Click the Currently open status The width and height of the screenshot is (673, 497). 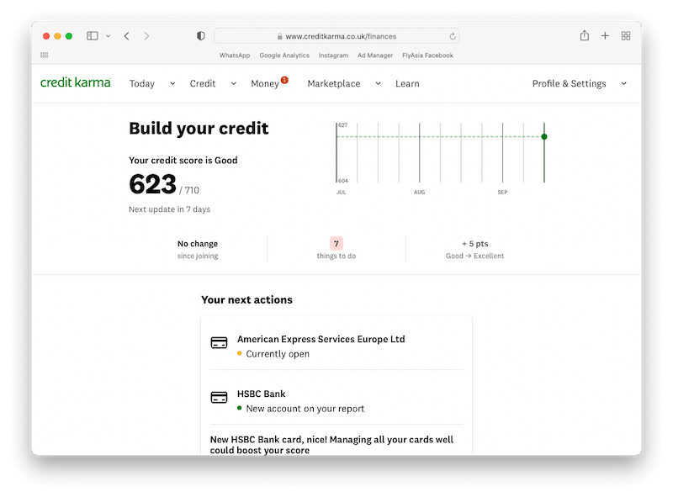pos(278,354)
